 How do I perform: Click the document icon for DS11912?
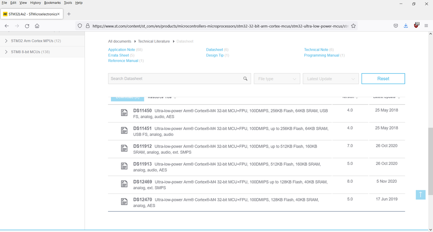[124, 148]
